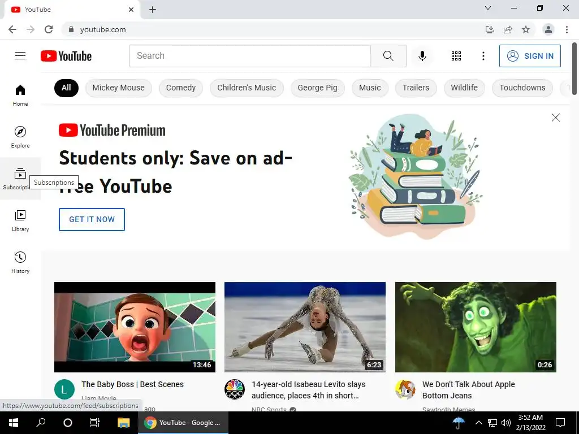Open the Windows Start menu
This screenshot has height=434, width=579.
[x=14, y=423]
